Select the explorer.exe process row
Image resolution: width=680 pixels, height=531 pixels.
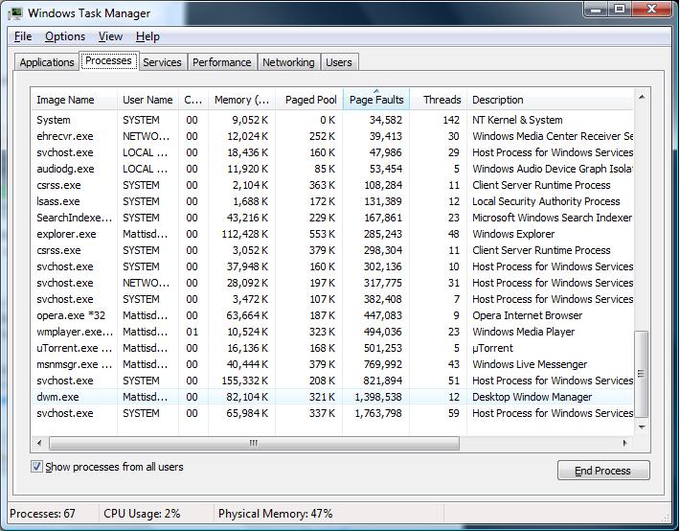pos(66,234)
